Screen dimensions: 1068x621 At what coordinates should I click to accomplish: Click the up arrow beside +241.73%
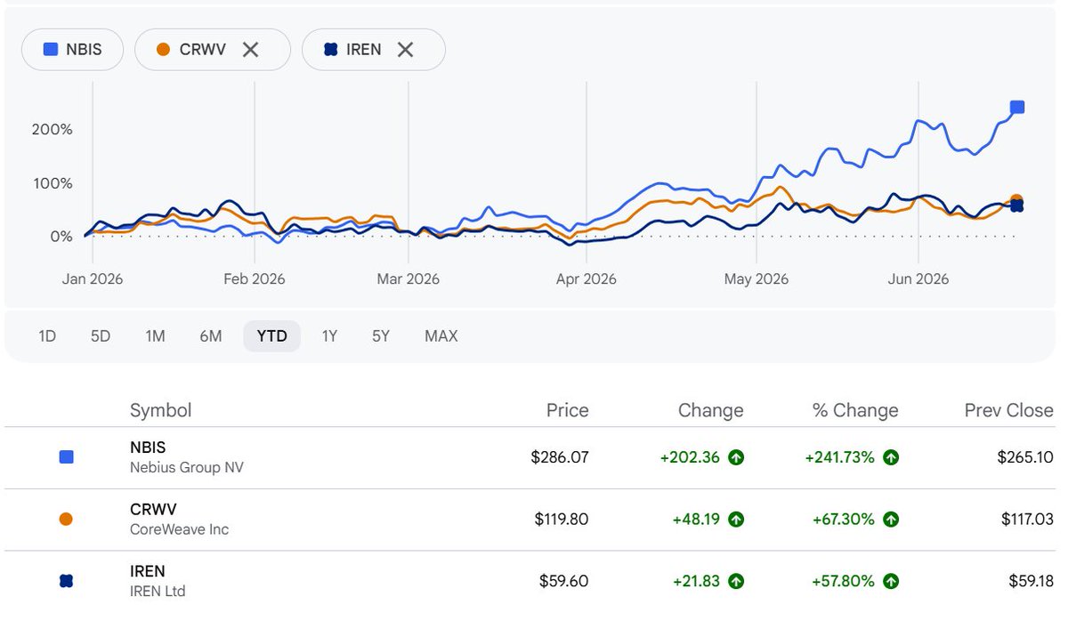[891, 457]
